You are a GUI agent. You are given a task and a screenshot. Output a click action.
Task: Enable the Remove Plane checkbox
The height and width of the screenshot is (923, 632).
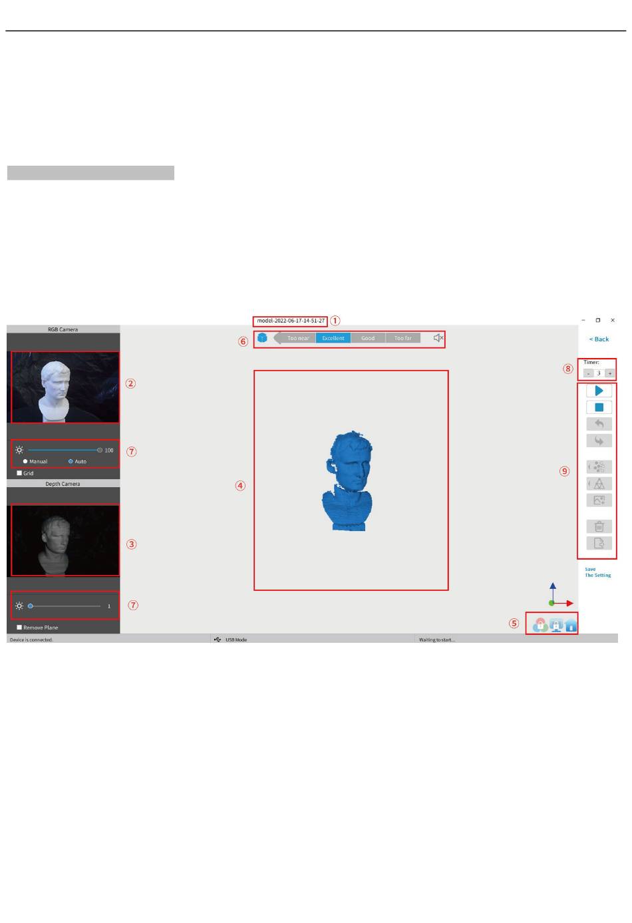tap(19, 628)
